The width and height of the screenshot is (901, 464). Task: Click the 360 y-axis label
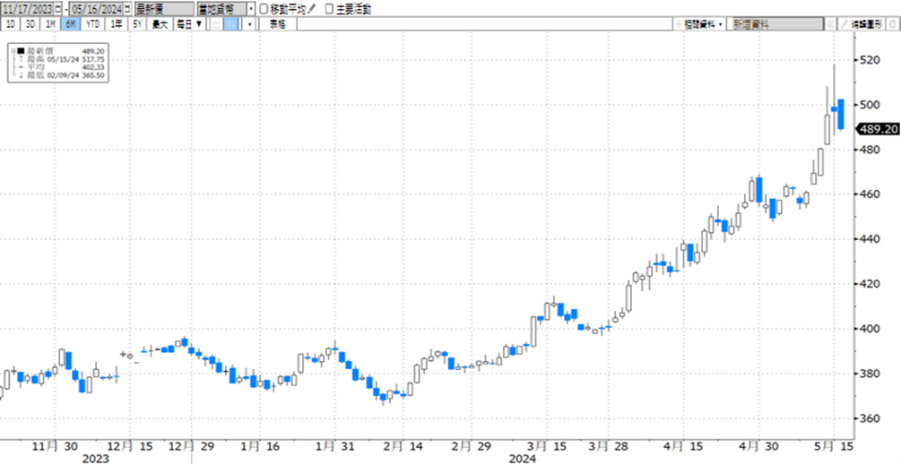click(871, 418)
